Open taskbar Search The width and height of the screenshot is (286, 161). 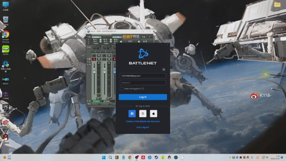[x=110, y=157]
